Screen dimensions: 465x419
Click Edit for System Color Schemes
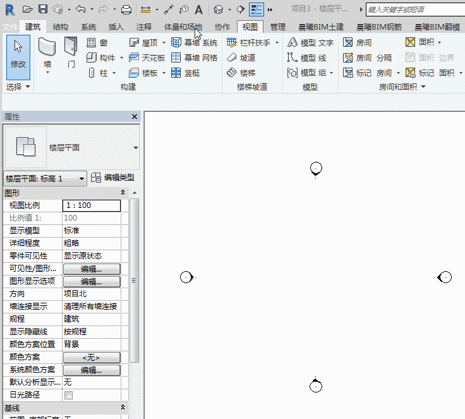coord(92,370)
